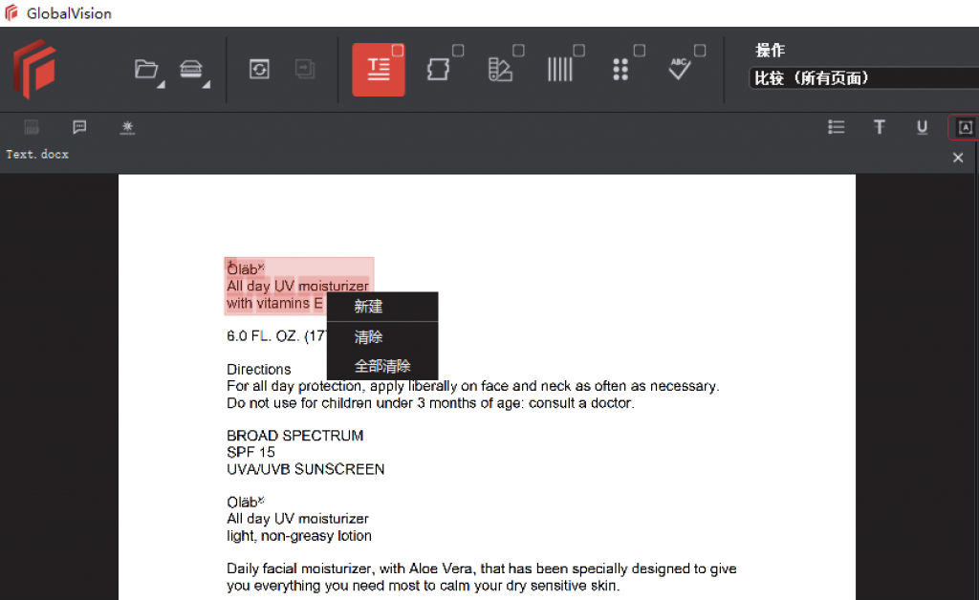
Task: Click the open folder icon
Action: (x=146, y=69)
